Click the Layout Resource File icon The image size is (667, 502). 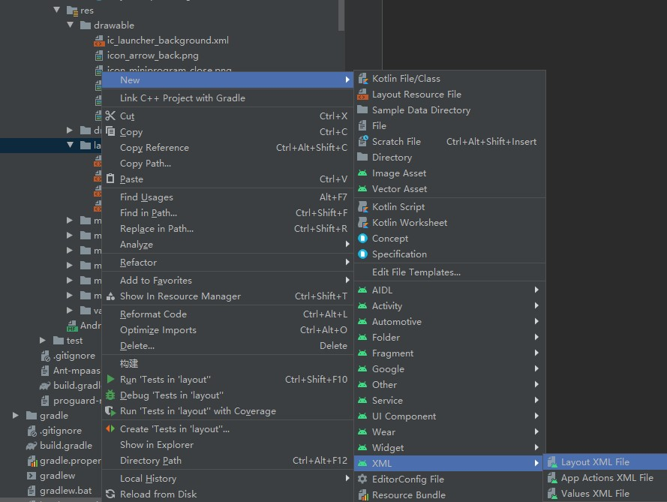(363, 95)
